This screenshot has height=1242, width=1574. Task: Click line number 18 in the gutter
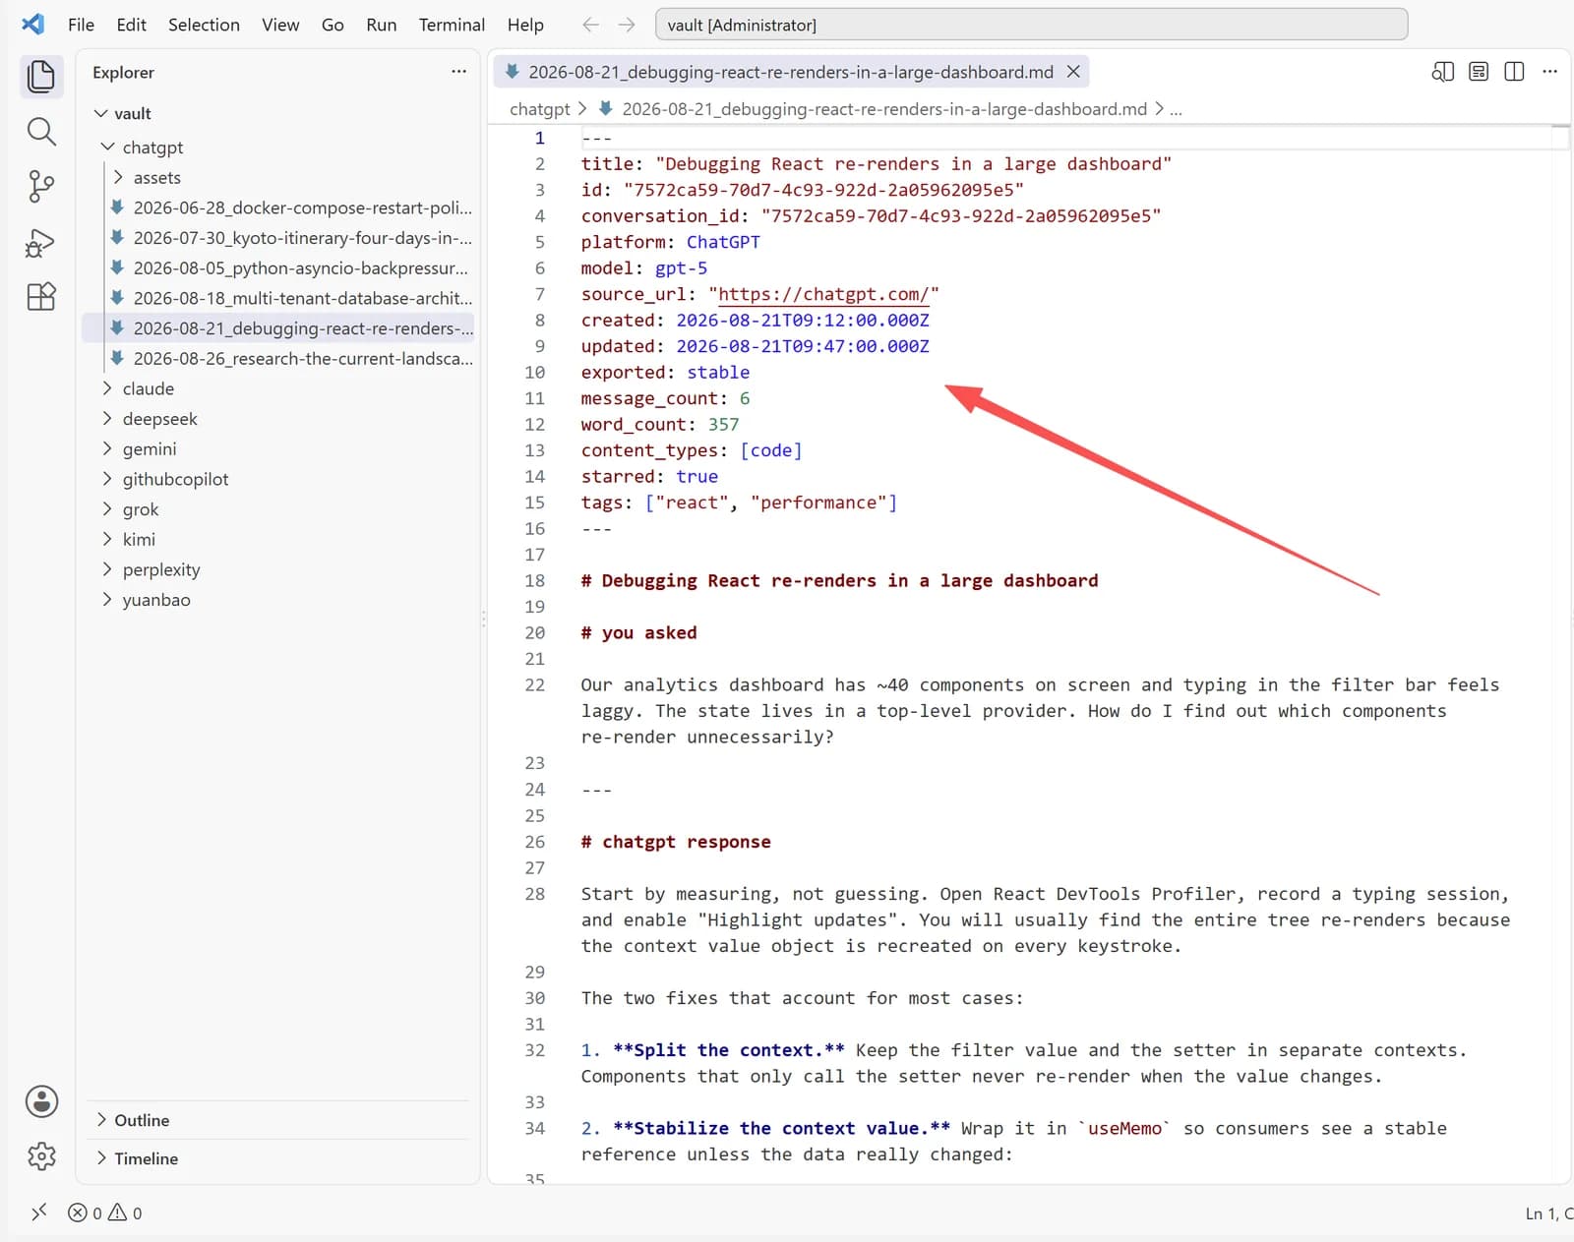coord(534,580)
